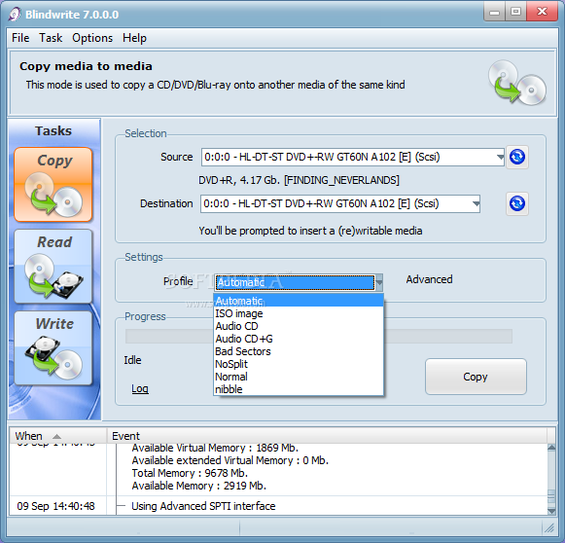The width and height of the screenshot is (565, 543).
Task: Click the Profile selected value field
Action: coord(295,282)
